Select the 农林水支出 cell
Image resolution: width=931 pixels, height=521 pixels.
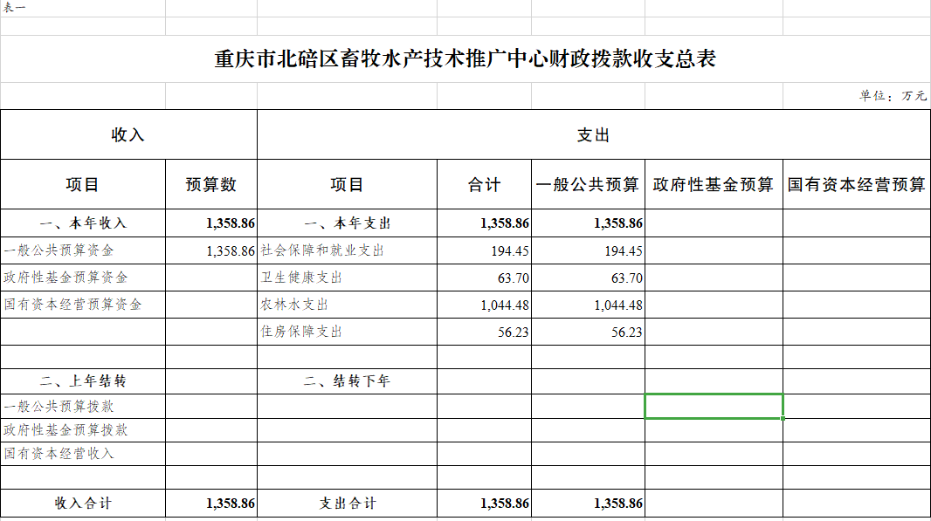pos(348,305)
